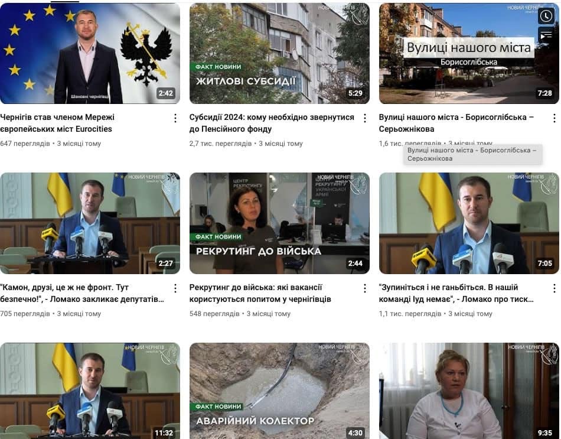Play the Житлові субсидії video thumbnail
The height and width of the screenshot is (439, 561).
point(279,53)
